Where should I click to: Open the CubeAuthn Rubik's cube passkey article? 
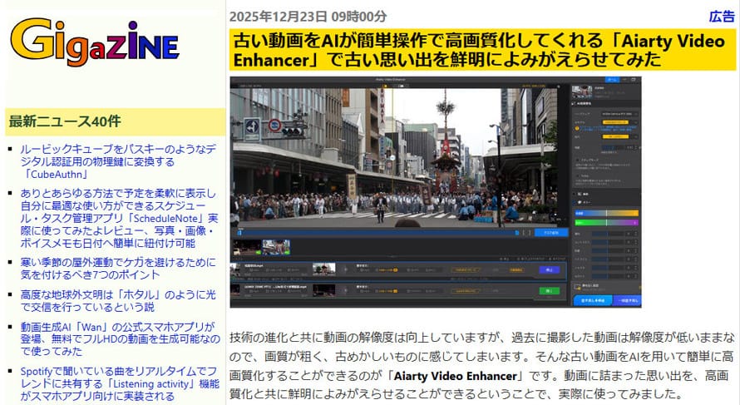(118, 161)
